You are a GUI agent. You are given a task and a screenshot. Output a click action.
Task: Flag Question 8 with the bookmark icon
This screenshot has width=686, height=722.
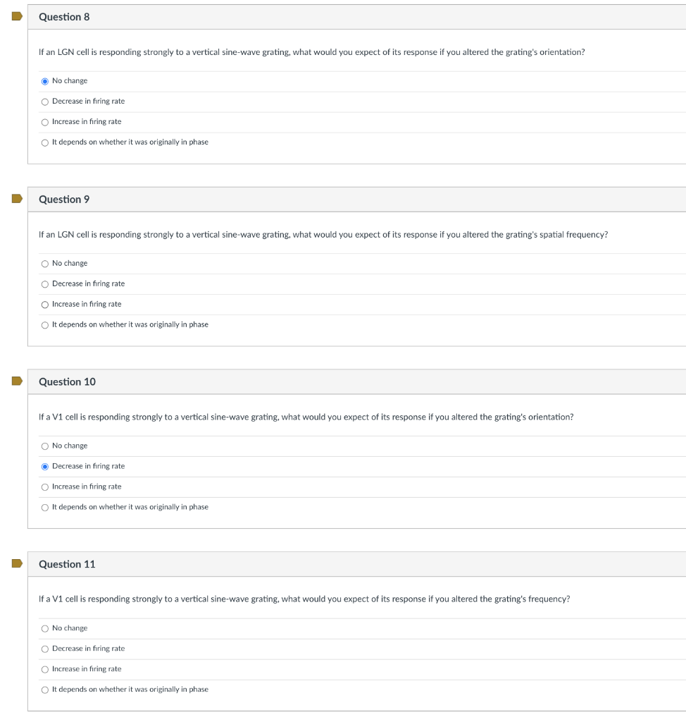coord(16,17)
